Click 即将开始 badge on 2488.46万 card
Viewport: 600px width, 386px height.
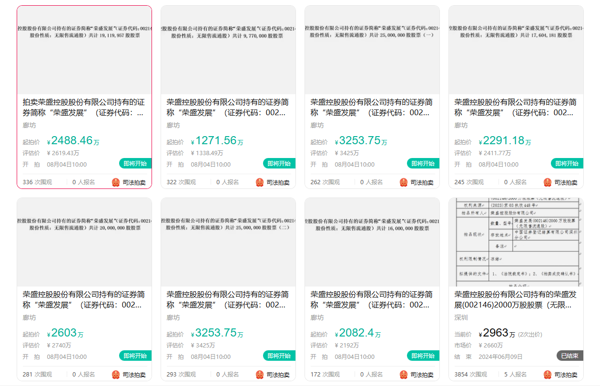point(135,163)
